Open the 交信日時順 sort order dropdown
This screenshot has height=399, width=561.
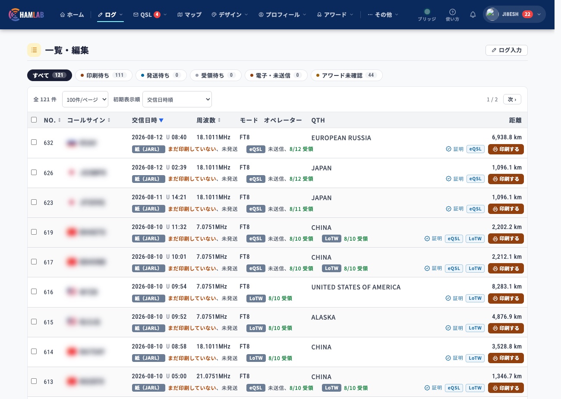click(x=177, y=99)
